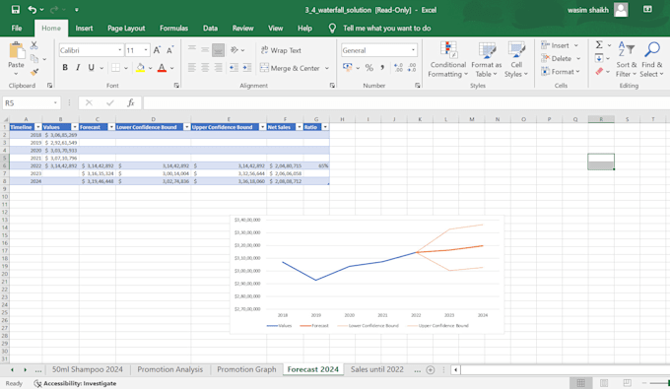Open Find & Select menu
Viewport: 670px width, 389px height.
click(651, 60)
